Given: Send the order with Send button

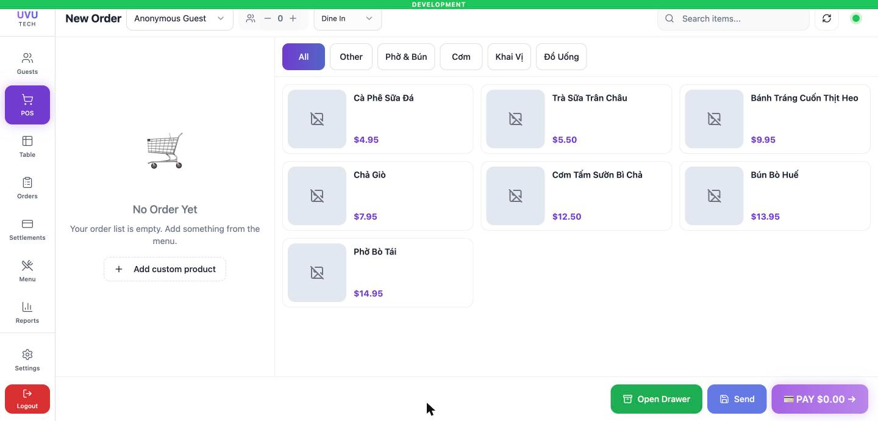Looking at the screenshot, I should tap(737, 399).
